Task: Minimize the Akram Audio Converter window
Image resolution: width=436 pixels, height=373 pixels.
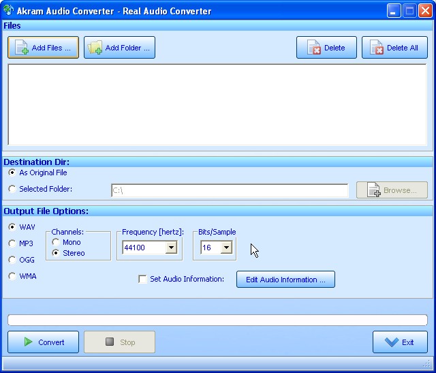Action: 394,11
